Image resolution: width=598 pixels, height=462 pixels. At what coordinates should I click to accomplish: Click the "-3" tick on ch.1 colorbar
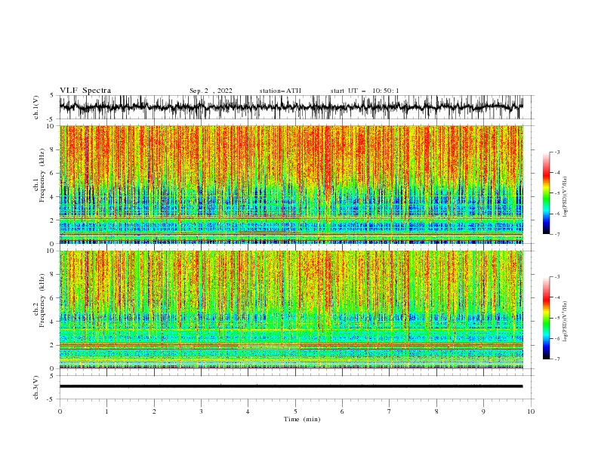coord(557,152)
